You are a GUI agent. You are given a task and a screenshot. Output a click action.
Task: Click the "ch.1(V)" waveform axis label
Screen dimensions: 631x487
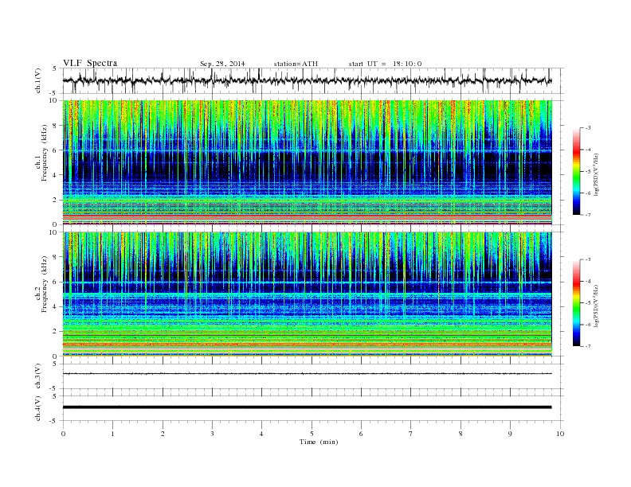(x=37, y=80)
